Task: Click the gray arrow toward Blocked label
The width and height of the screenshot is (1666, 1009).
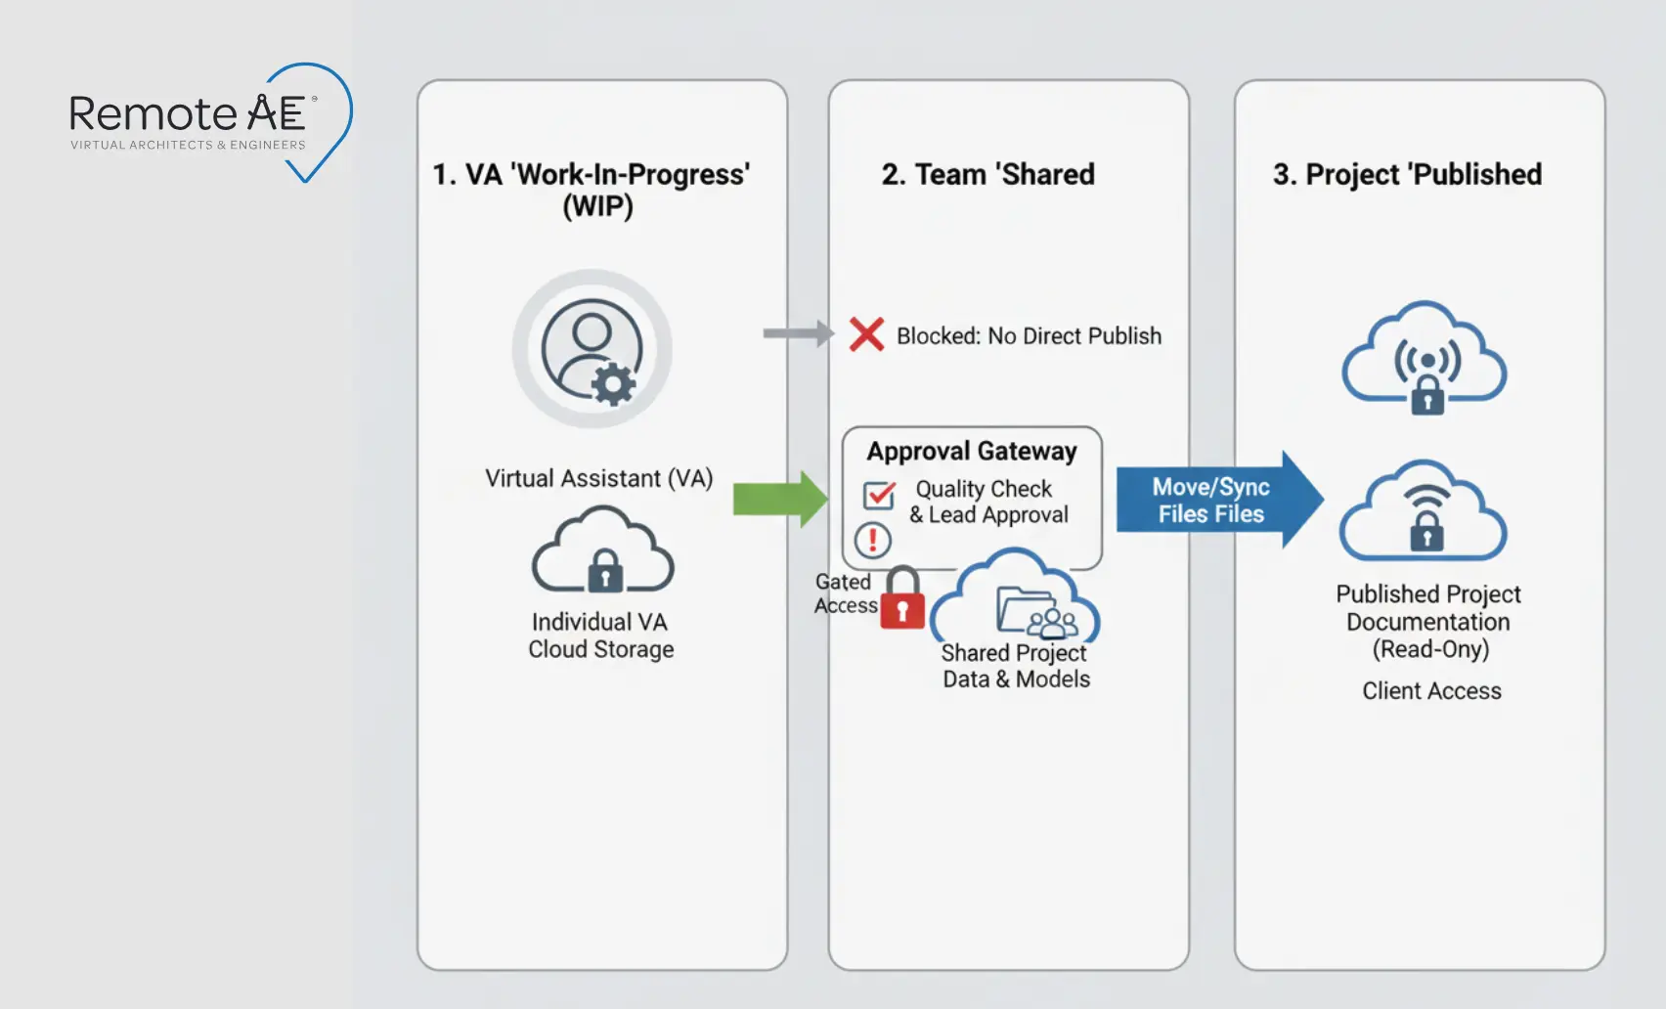Action: click(797, 333)
